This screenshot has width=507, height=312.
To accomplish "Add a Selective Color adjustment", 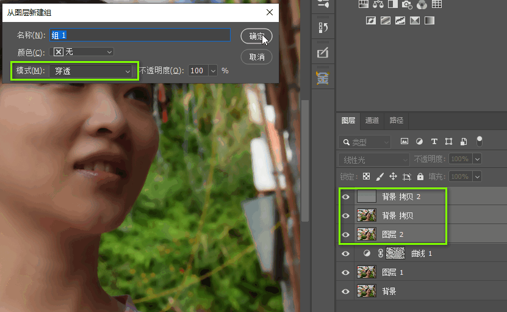I will click(415, 21).
